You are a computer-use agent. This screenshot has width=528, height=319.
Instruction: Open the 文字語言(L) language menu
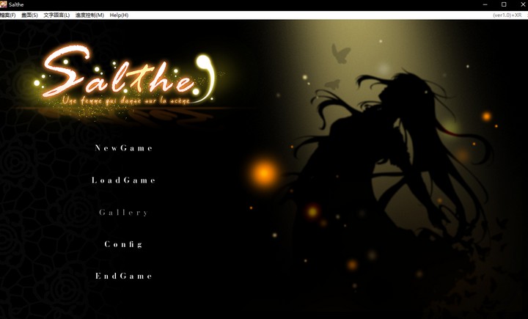[56, 15]
